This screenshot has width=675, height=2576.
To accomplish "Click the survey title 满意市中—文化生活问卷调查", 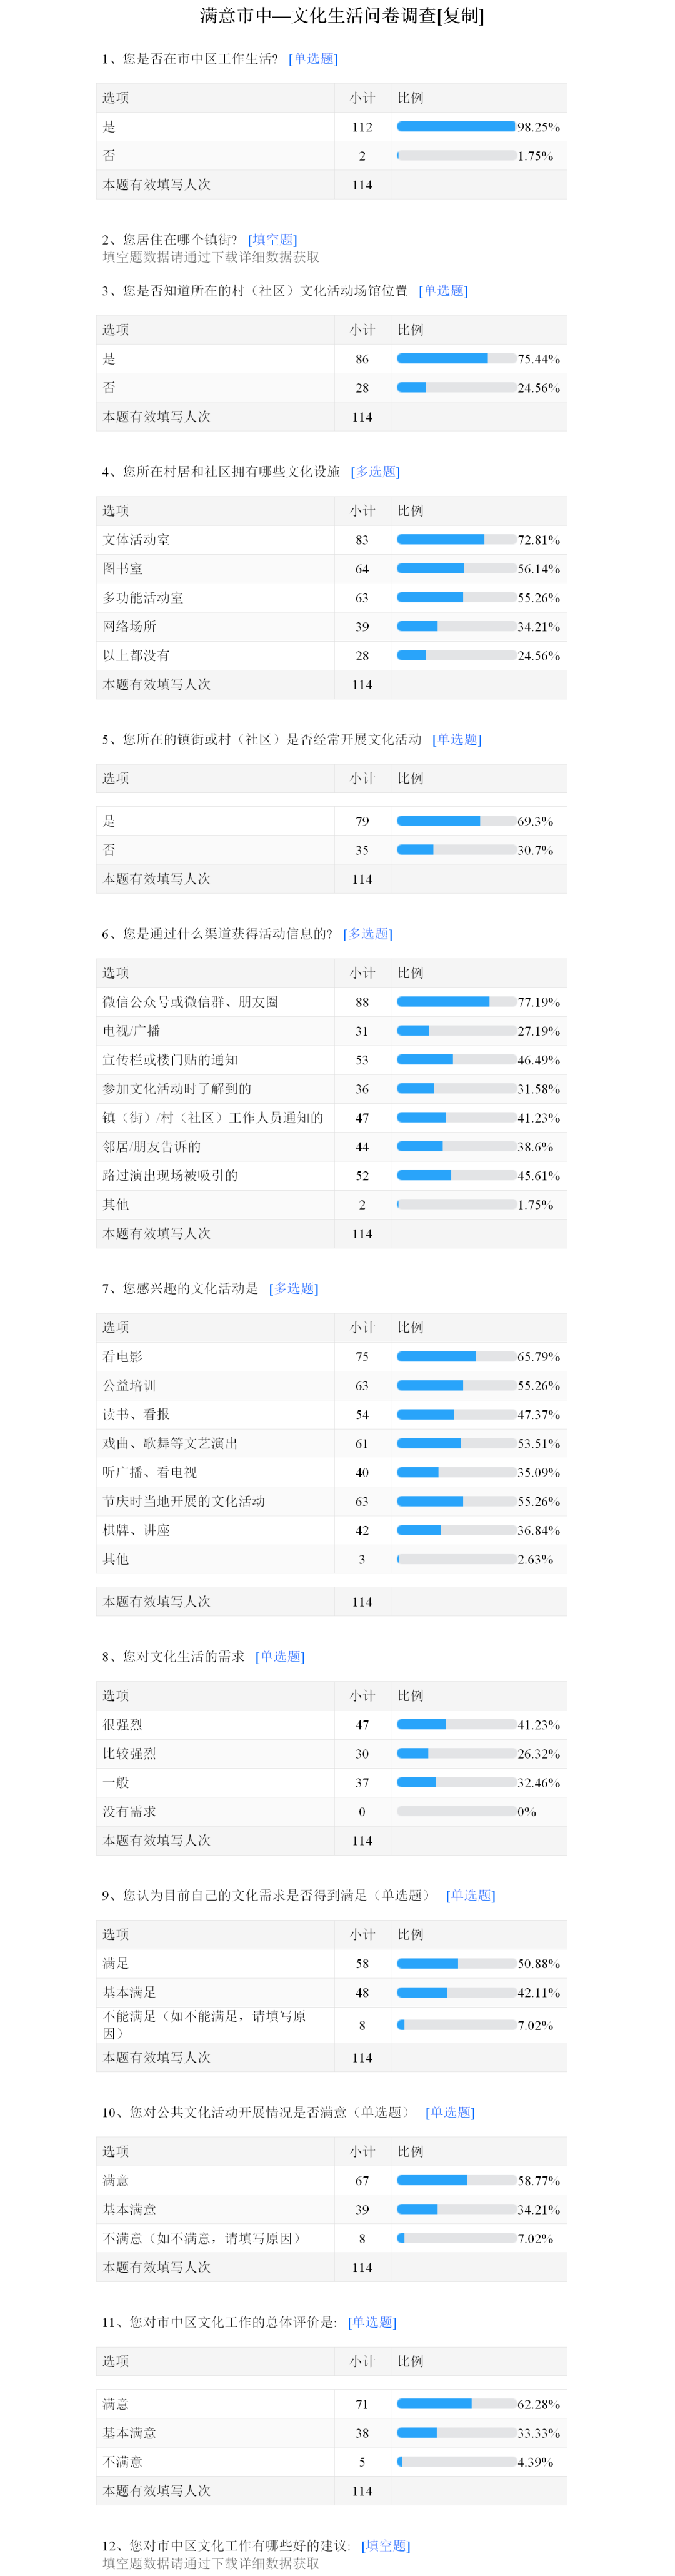I will click(x=341, y=16).
